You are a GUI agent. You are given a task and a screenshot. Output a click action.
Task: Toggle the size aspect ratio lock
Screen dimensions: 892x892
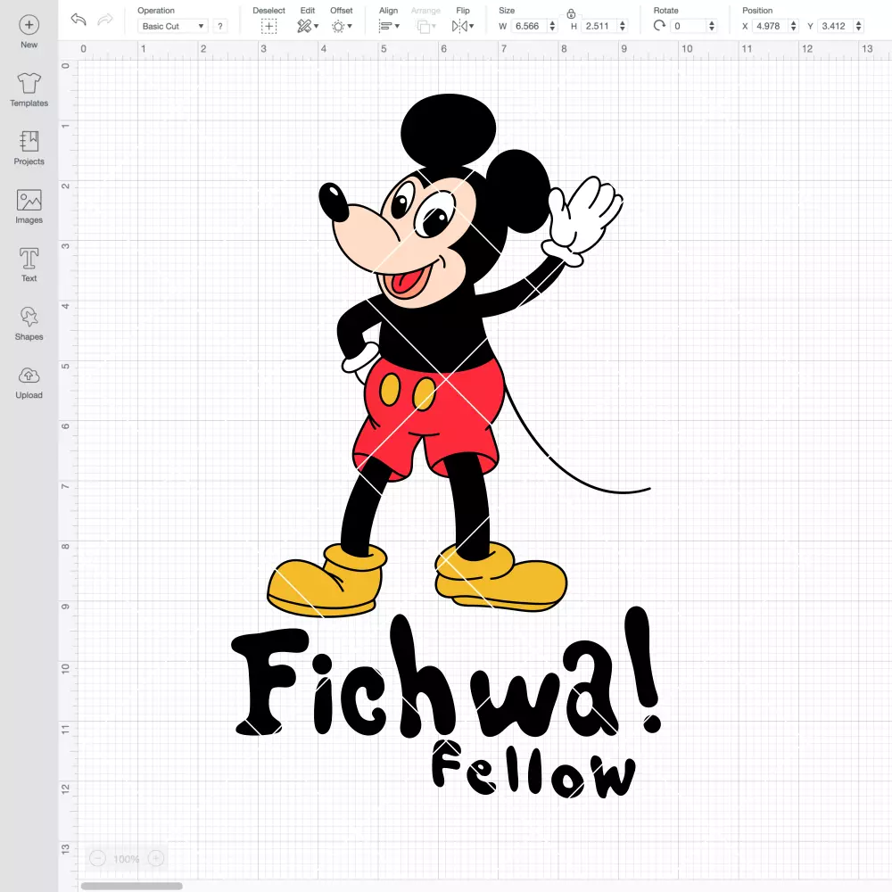click(571, 13)
